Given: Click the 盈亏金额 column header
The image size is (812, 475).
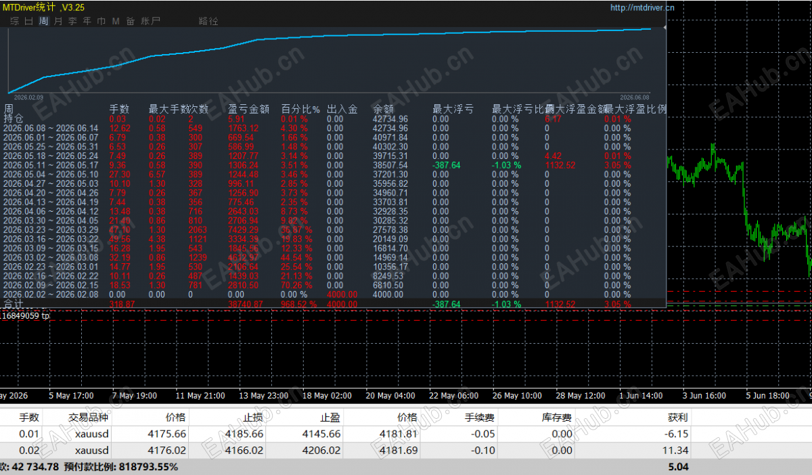Looking at the screenshot, I should (249, 109).
